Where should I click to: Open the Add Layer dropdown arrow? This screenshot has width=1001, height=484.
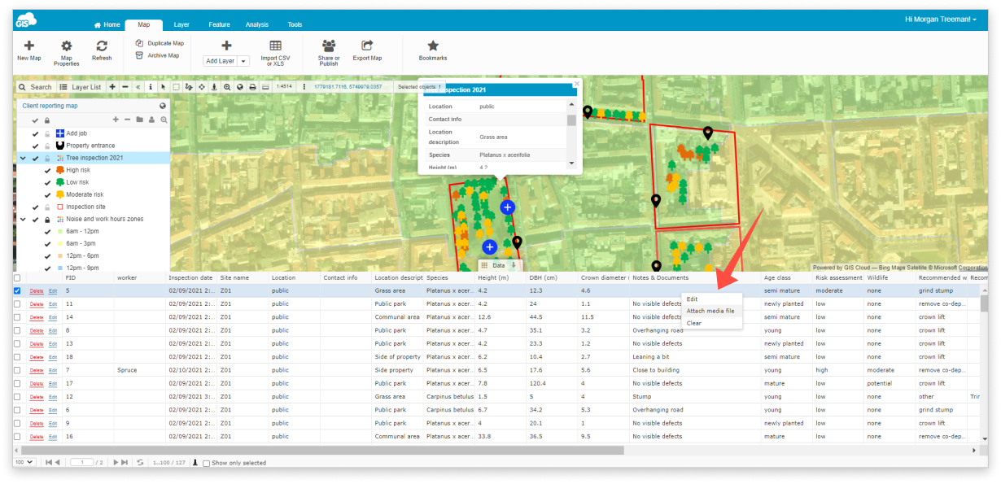coord(242,60)
